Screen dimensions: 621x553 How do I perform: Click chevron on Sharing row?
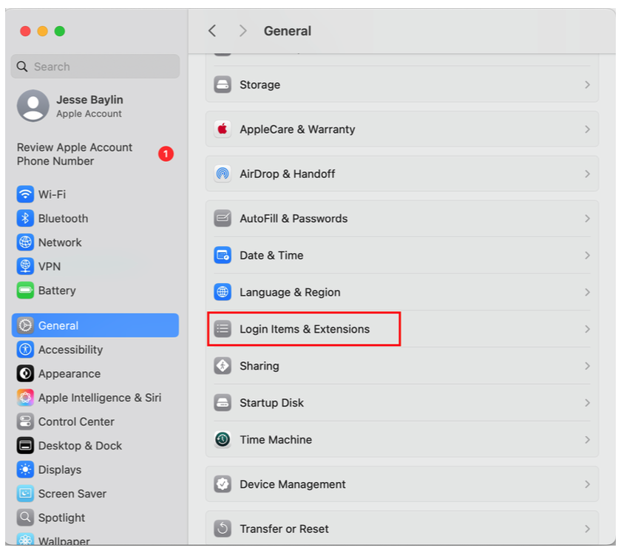(587, 366)
